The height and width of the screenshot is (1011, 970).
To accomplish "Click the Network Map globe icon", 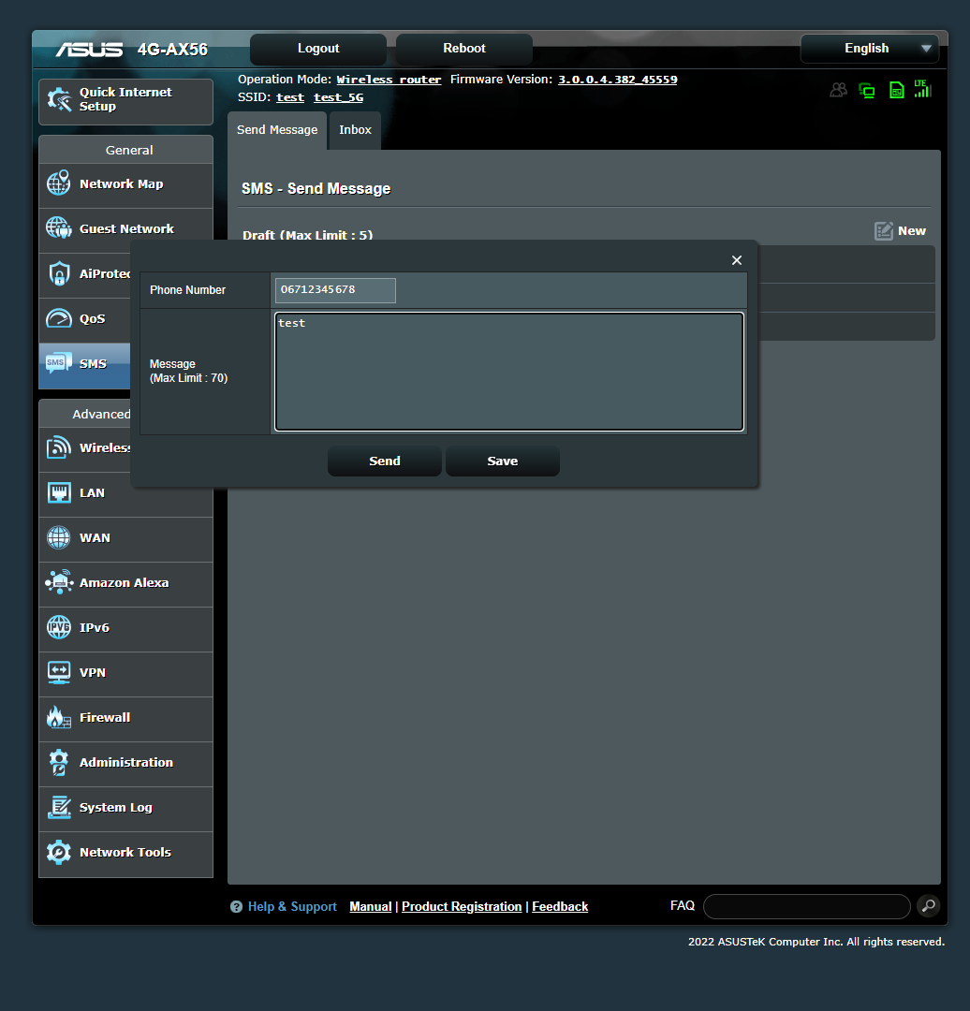I will tap(59, 183).
